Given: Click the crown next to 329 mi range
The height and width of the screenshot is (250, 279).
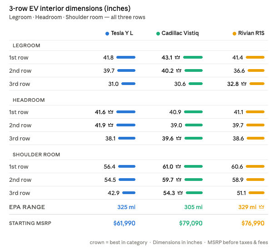Looking at the screenshot, I should [262, 207].
